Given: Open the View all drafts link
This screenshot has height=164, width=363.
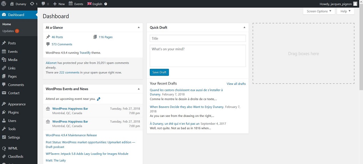Looking at the screenshot, I should pyautogui.click(x=236, y=84).
